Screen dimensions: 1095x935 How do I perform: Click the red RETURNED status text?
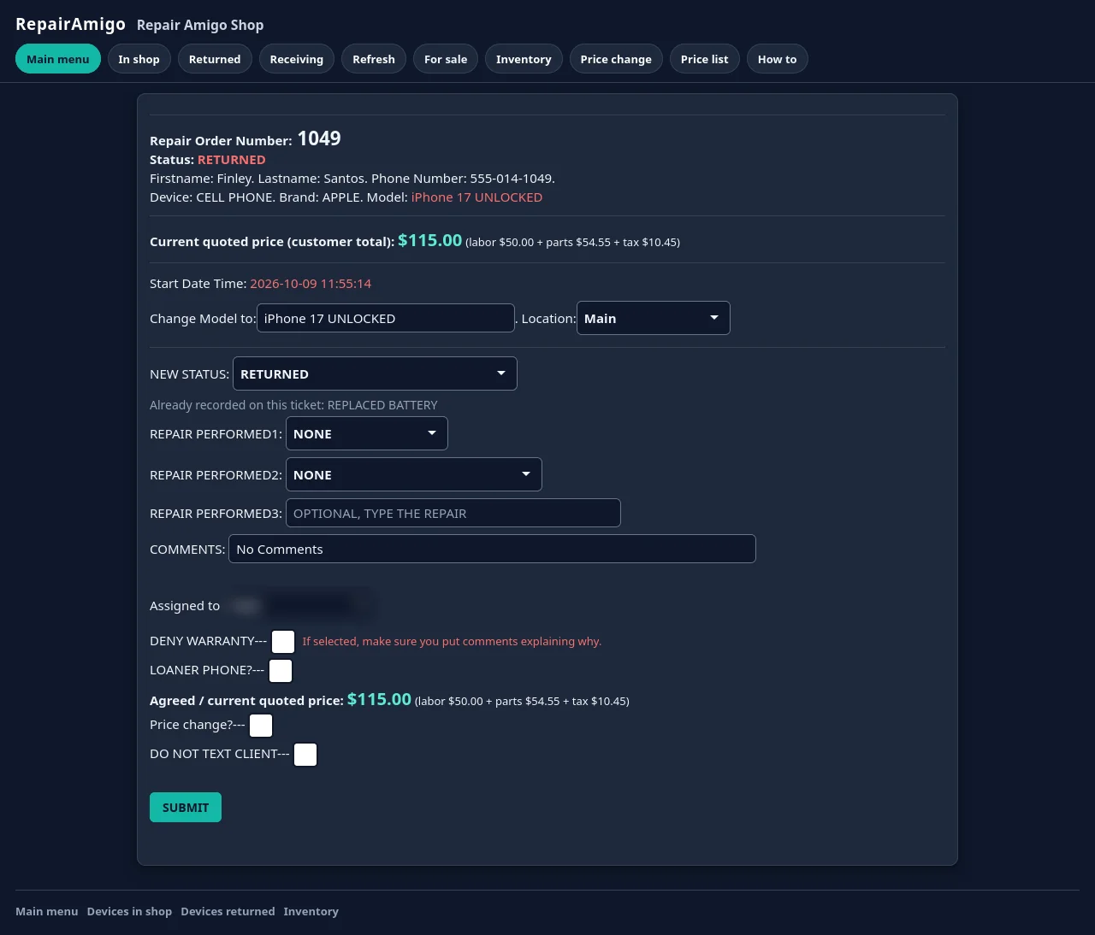click(x=232, y=160)
